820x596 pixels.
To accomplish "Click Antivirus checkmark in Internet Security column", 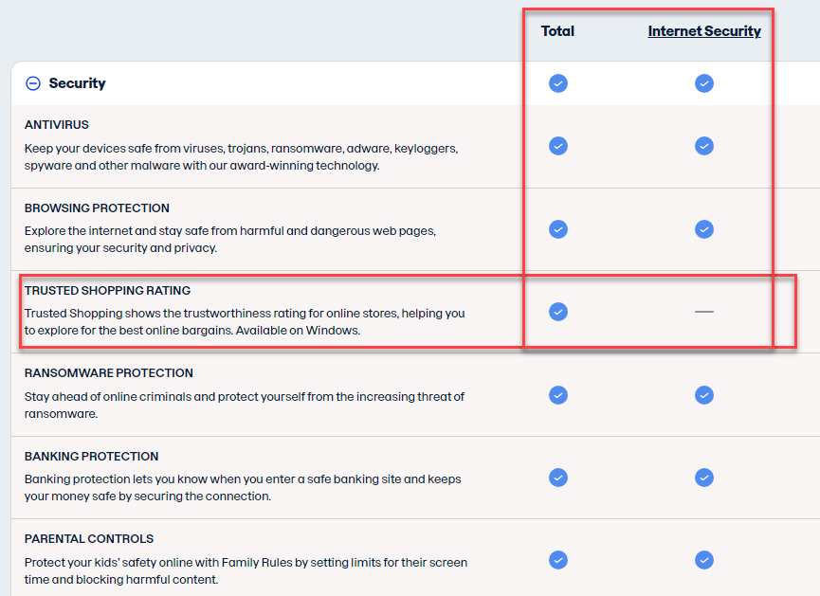I will pyautogui.click(x=703, y=146).
